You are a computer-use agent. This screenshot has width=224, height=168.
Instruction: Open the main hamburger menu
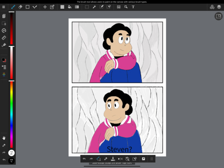pos(4,7)
